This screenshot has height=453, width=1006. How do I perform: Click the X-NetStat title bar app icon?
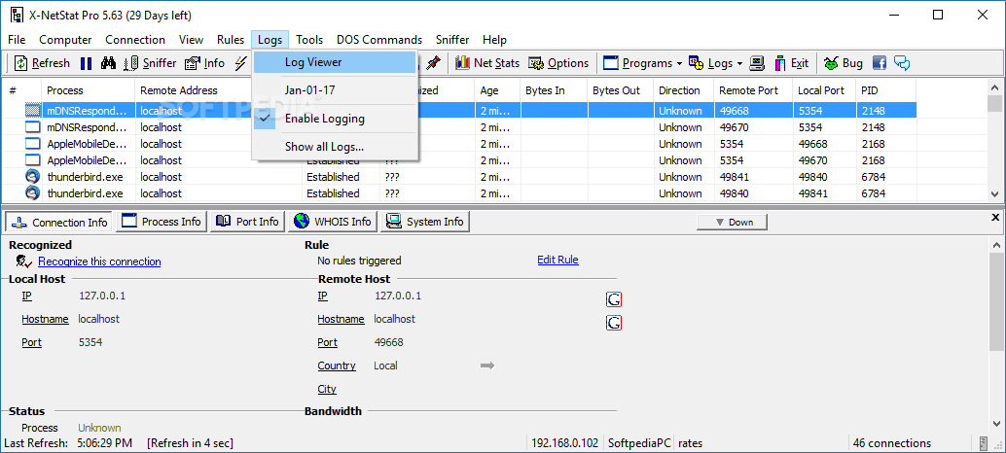[17, 16]
